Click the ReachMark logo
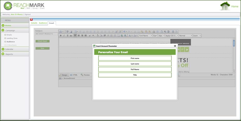 coord(24,6)
